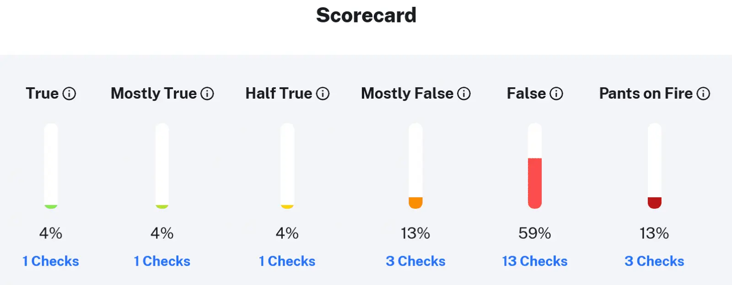Click the 59% False percentage
The image size is (732, 285).
coord(535,233)
